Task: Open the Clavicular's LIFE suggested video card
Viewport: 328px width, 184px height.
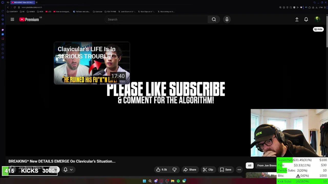Action: [92, 63]
